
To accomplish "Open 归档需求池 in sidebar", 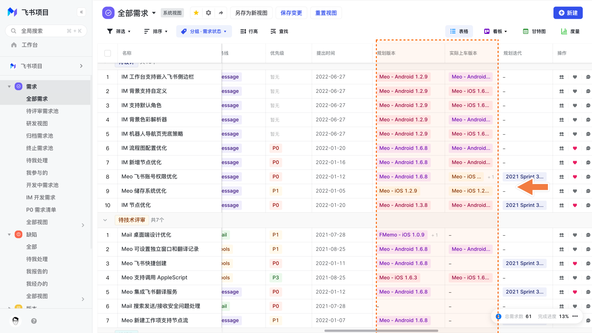I will click(39, 136).
